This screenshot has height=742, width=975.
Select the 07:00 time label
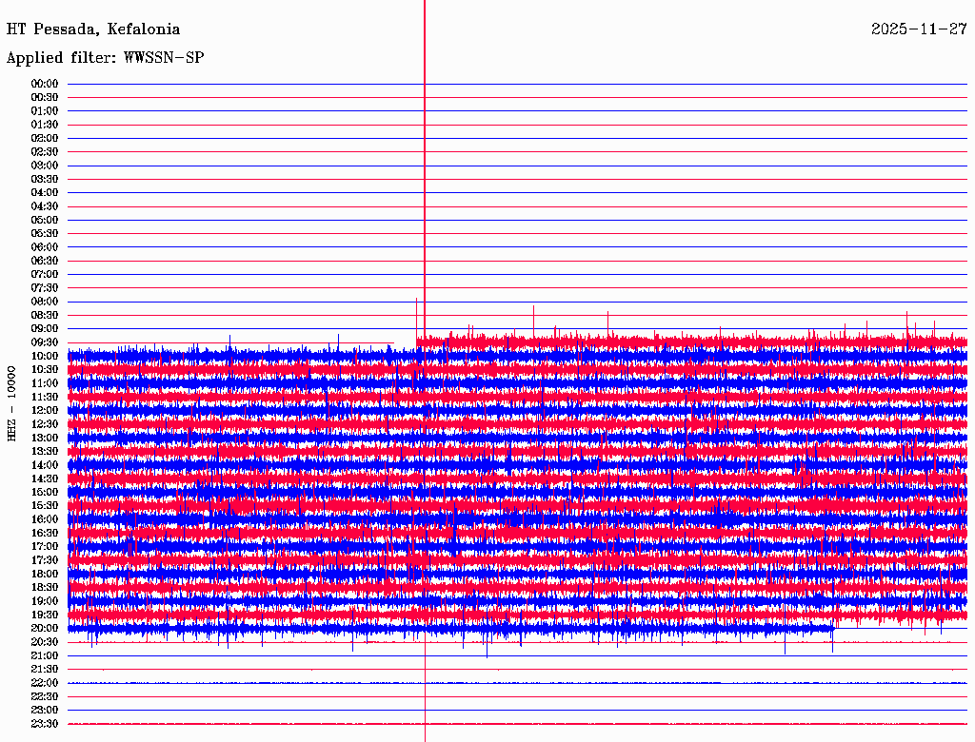[x=45, y=275]
